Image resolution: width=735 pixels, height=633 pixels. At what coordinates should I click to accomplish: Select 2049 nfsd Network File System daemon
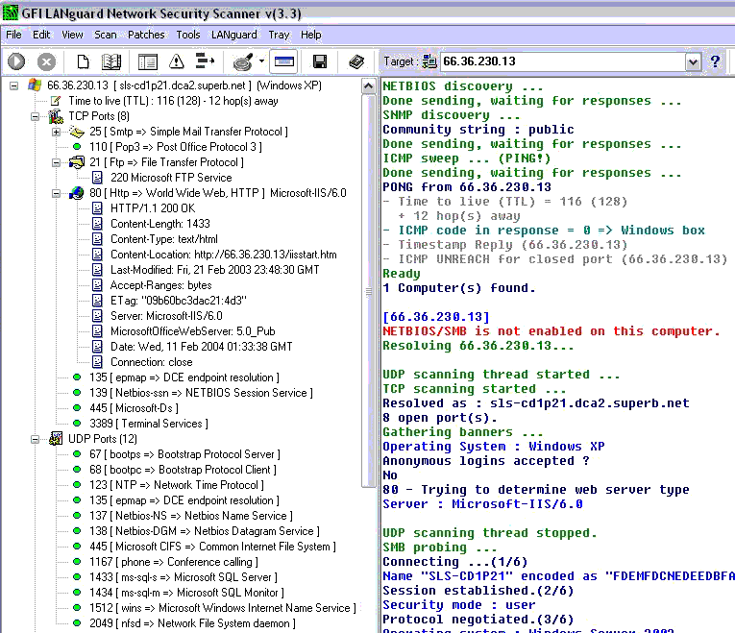pyautogui.click(x=192, y=623)
